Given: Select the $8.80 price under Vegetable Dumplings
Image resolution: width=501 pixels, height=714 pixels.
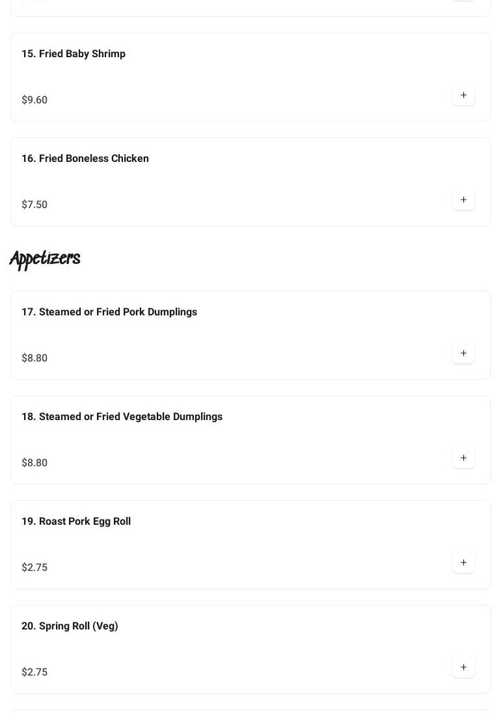Looking at the screenshot, I should coord(34,463).
